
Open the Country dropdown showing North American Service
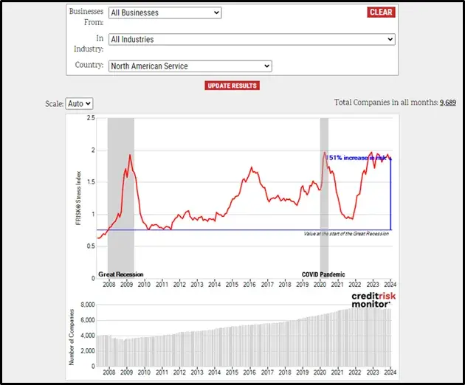(190, 66)
